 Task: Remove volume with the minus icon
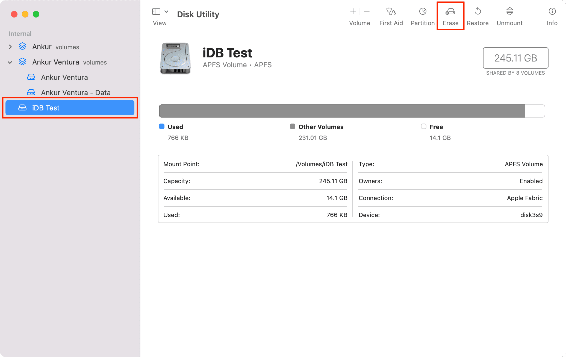pyautogui.click(x=367, y=11)
